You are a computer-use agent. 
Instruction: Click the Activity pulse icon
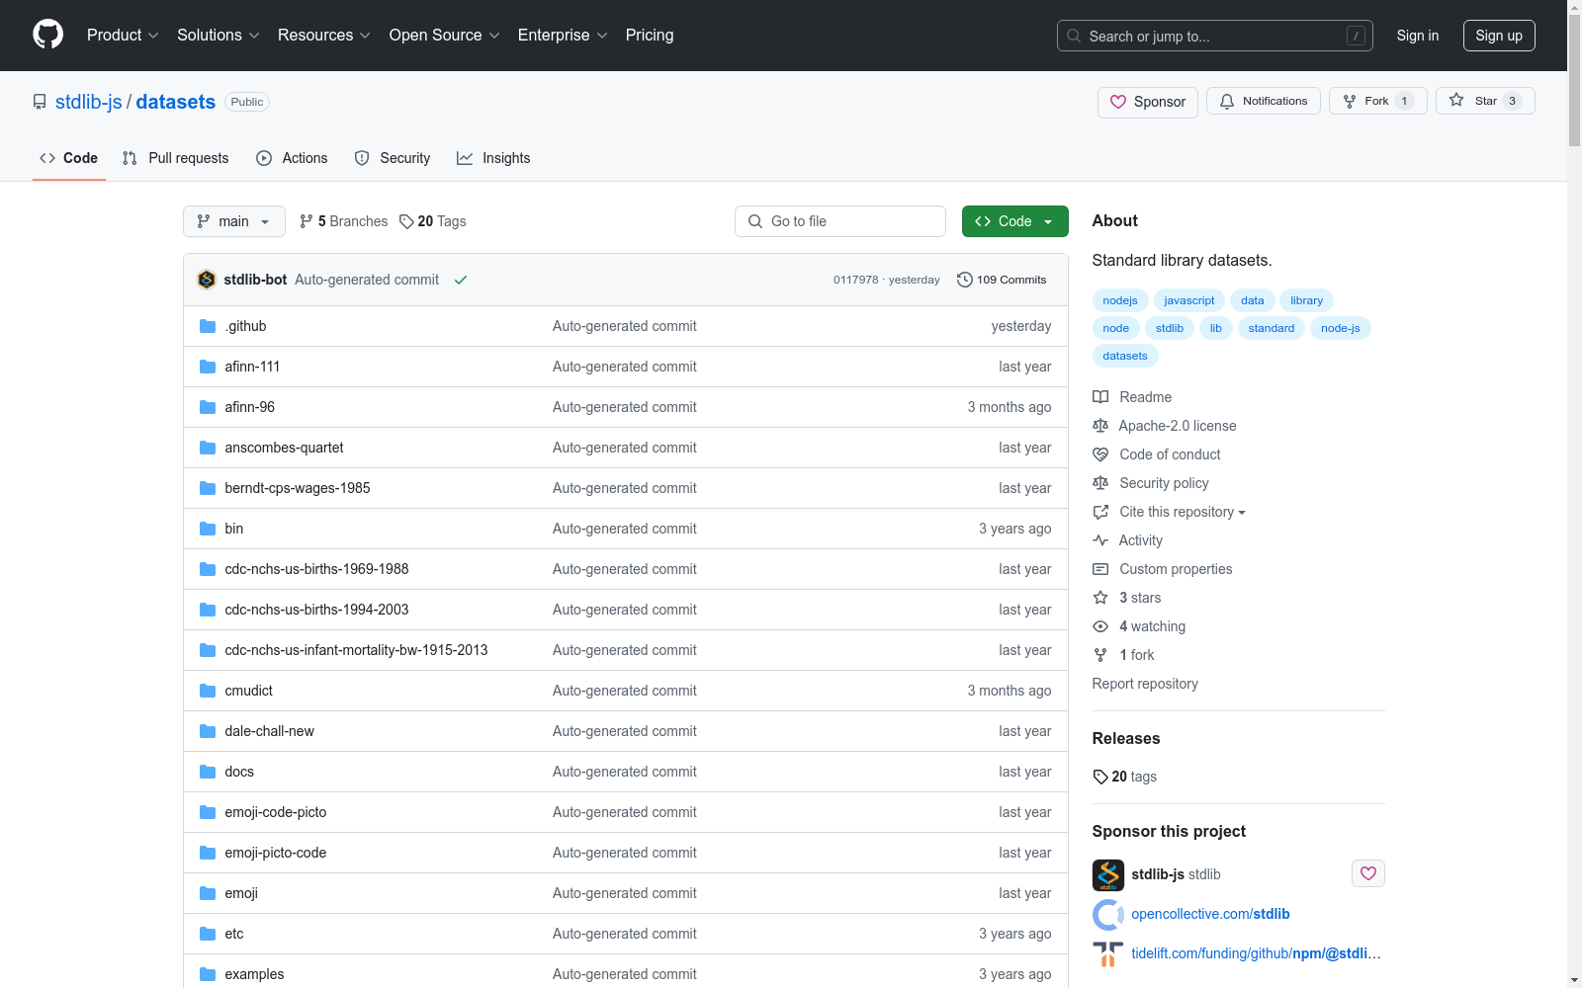(x=1100, y=540)
